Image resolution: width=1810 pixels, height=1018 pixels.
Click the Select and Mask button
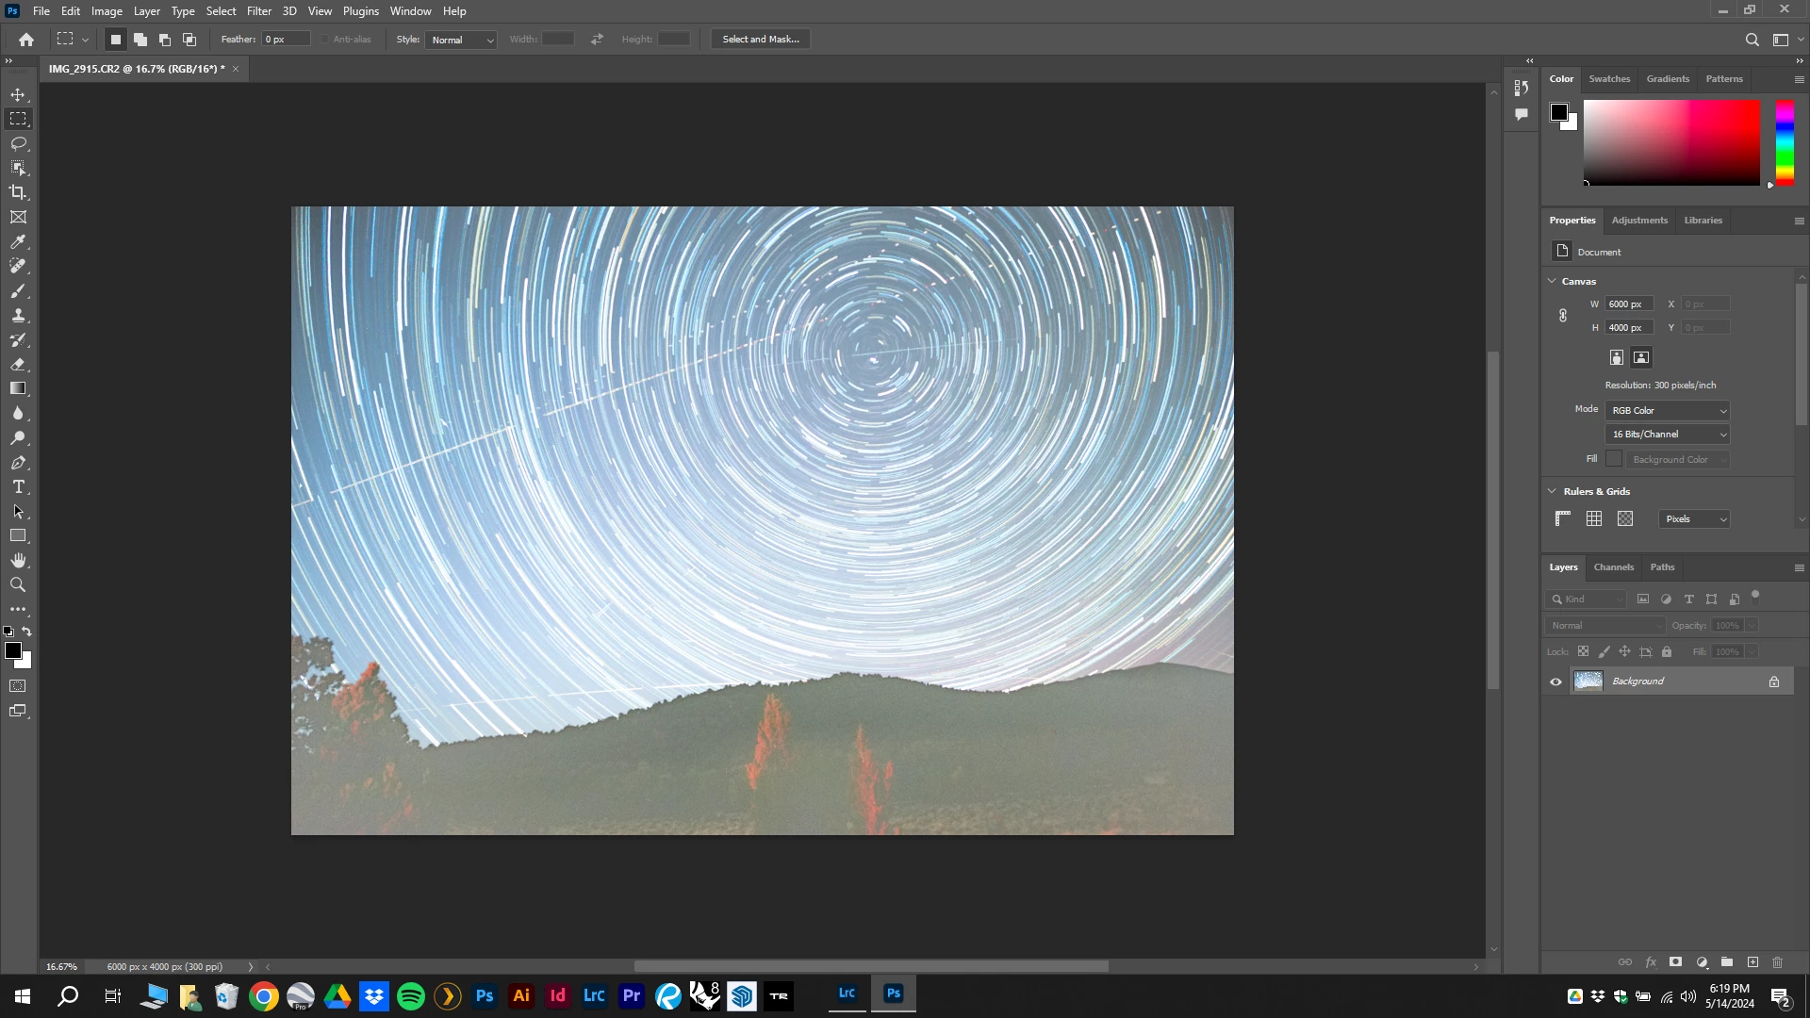click(760, 40)
